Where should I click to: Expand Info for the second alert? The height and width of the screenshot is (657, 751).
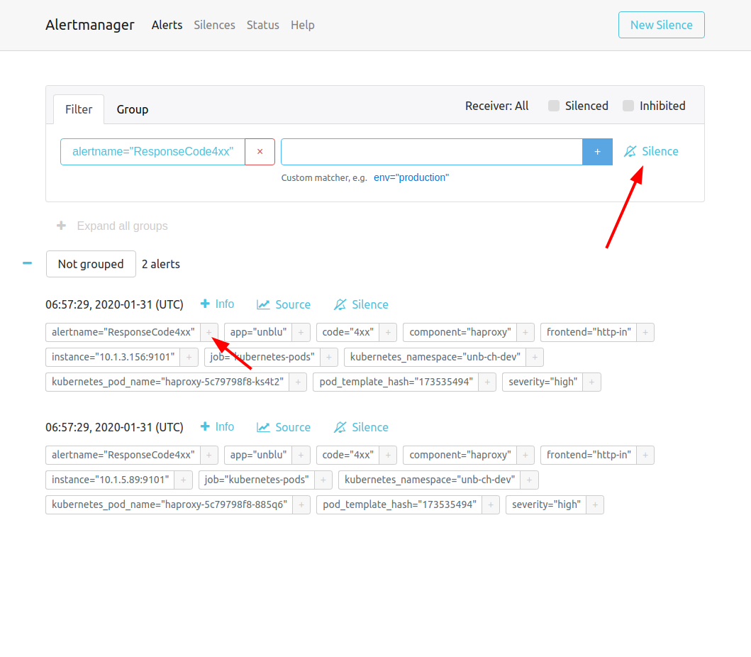click(x=217, y=426)
